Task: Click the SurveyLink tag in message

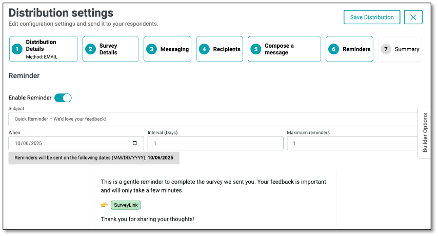Action: 126,205
